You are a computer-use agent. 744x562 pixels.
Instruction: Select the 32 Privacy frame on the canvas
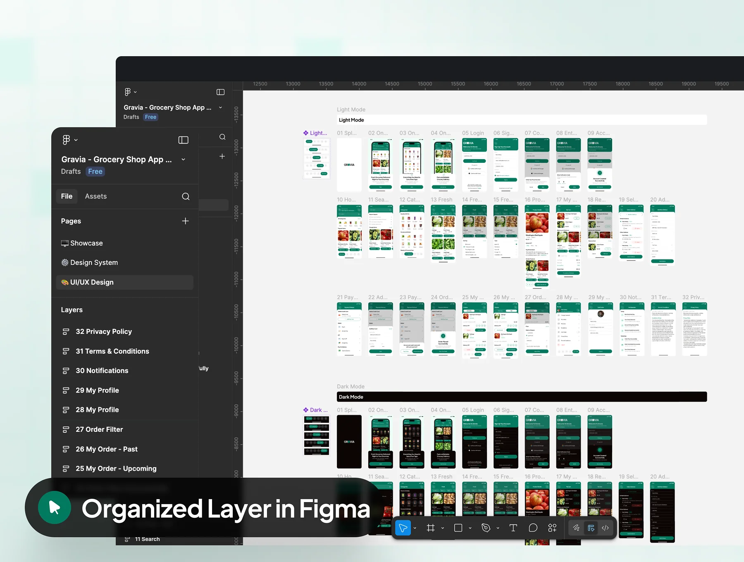[694, 329]
